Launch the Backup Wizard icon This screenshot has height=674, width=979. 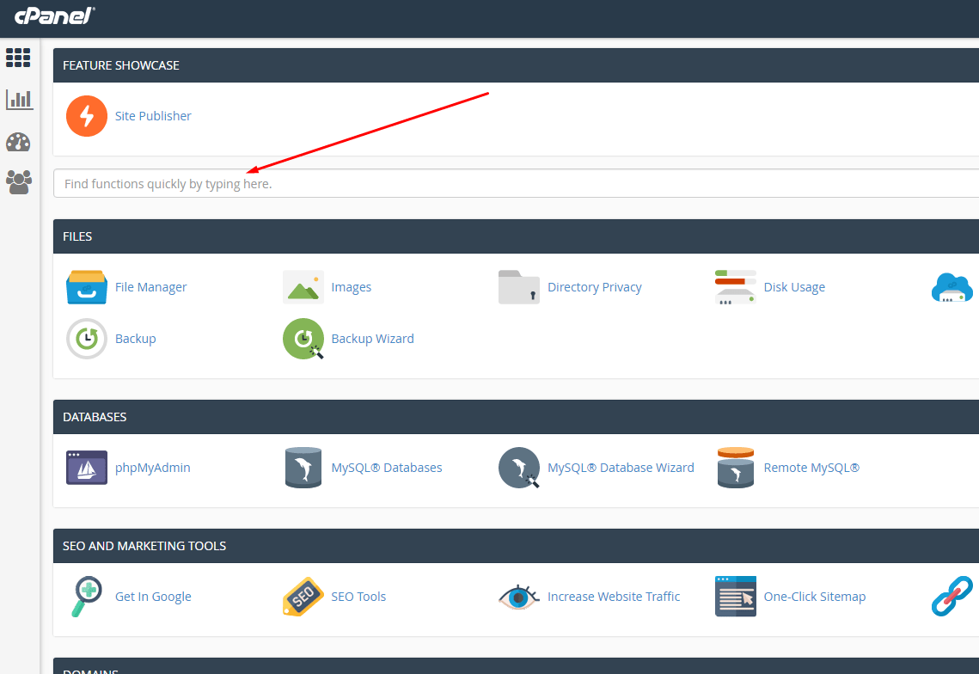(x=303, y=339)
